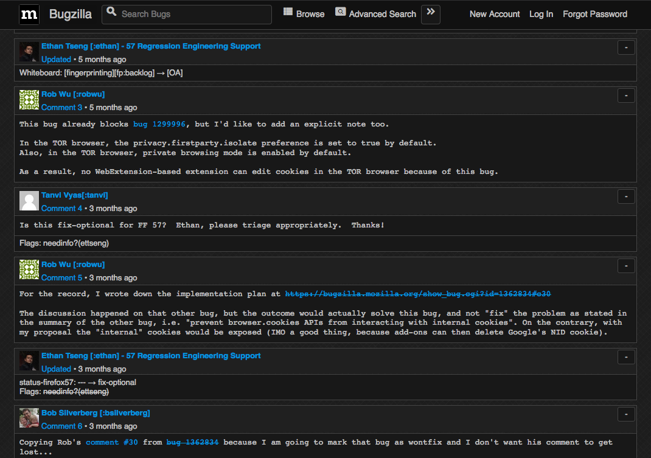Follow the show_bug.cgi?id=1362834#c30 URL
651x458 pixels.
[x=417, y=294]
